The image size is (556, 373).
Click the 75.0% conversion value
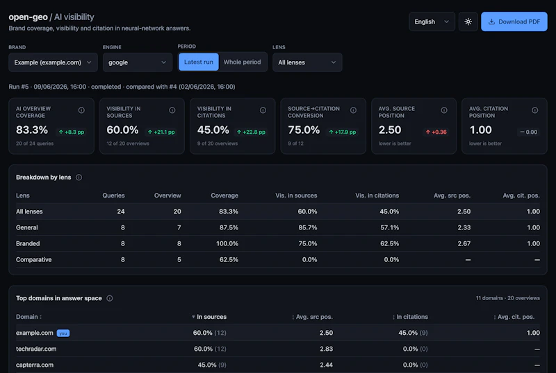[x=304, y=130]
